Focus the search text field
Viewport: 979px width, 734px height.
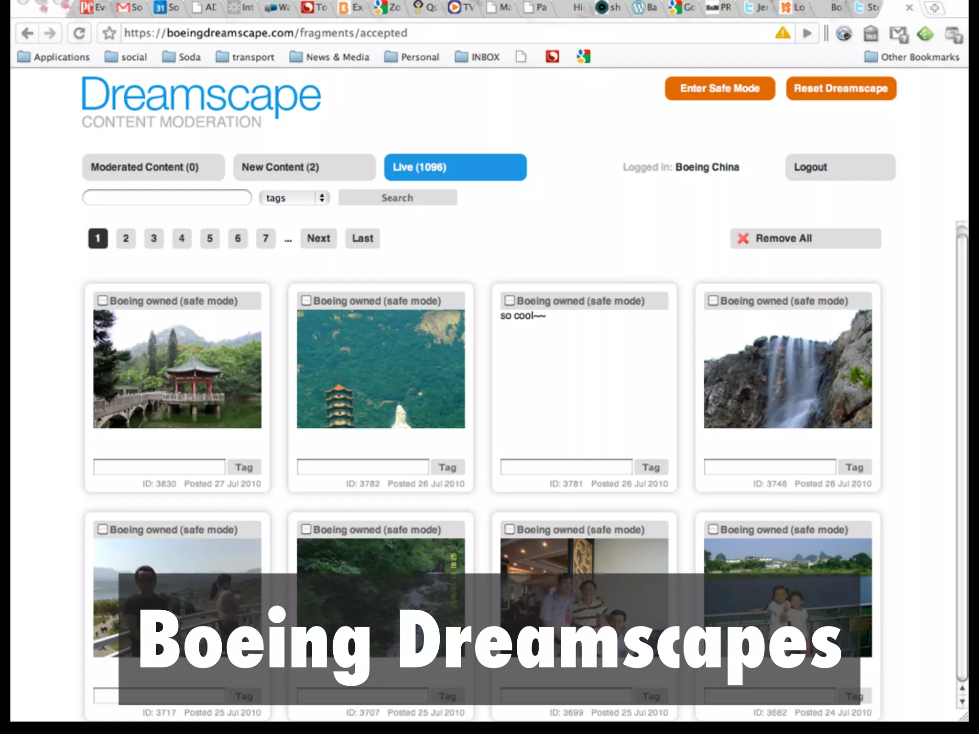[x=167, y=197]
